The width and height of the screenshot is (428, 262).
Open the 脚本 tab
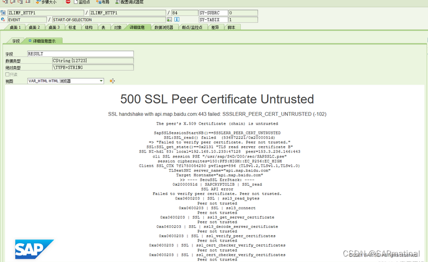(231, 27)
